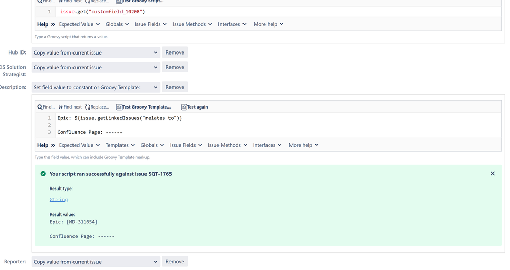The image size is (510, 270).
Task: Open Hub ID copy value dropdown
Action: pos(95,52)
